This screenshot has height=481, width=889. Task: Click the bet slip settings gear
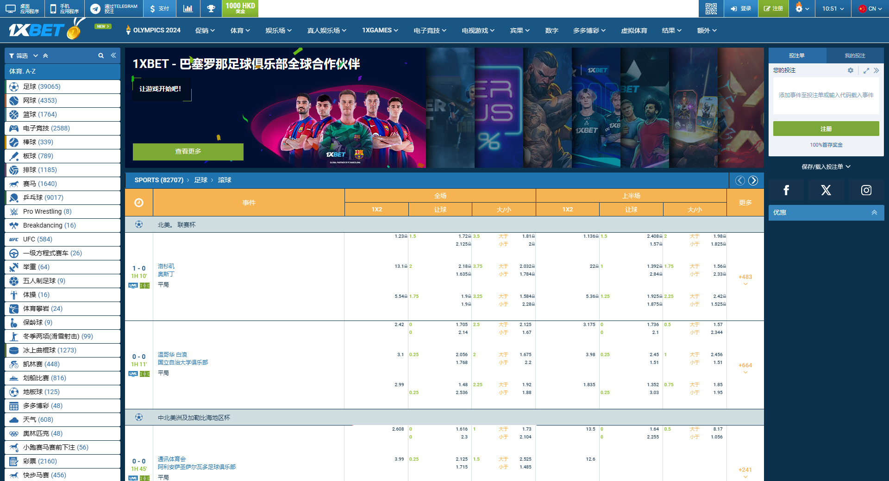tap(851, 70)
